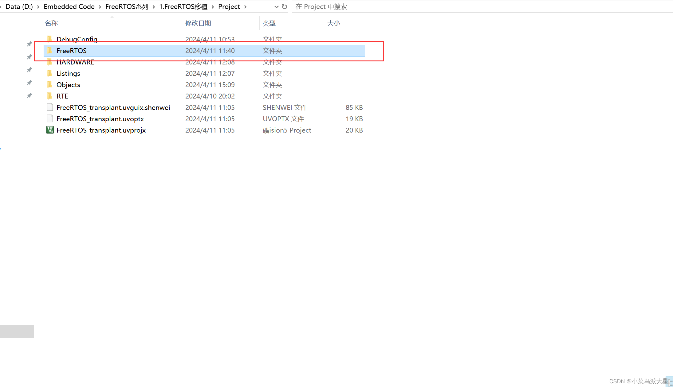This screenshot has width=673, height=387.
Task: Sort by 名称 column header
Action: tap(51, 23)
